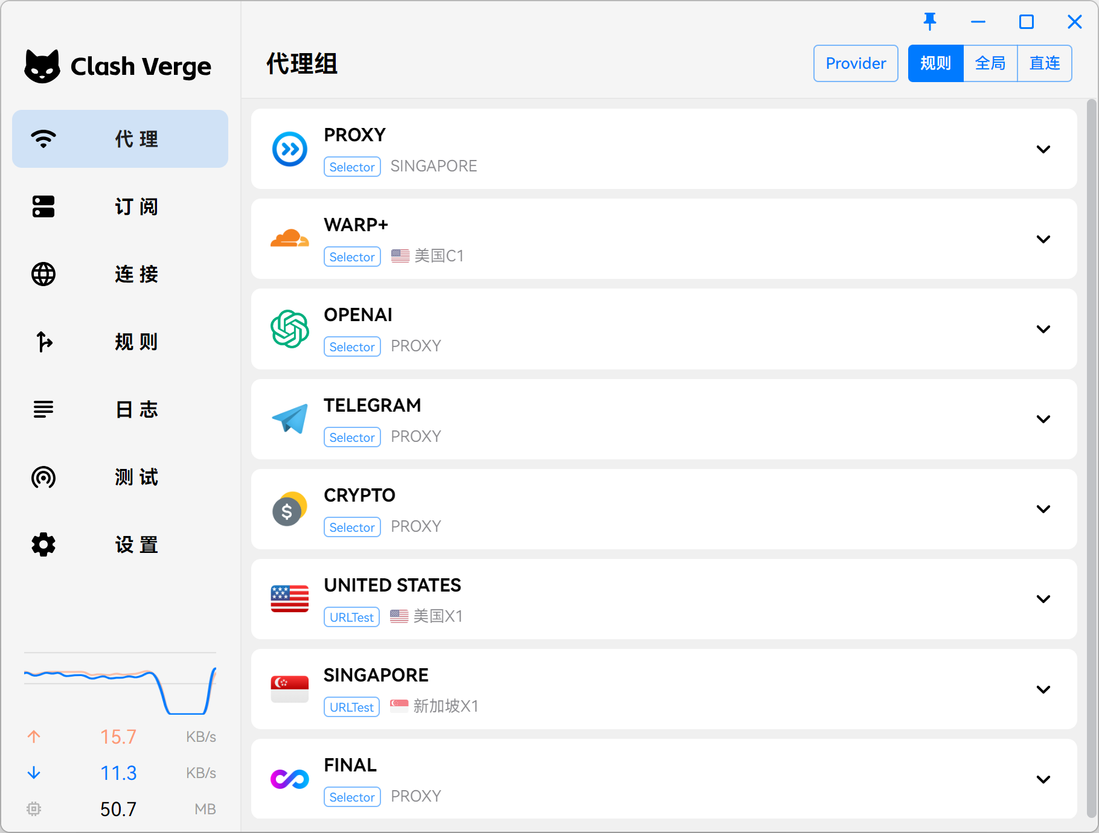Screen dimensions: 1099x833
Task: Expand the WARP+ proxy group
Action: click(1043, 239)
